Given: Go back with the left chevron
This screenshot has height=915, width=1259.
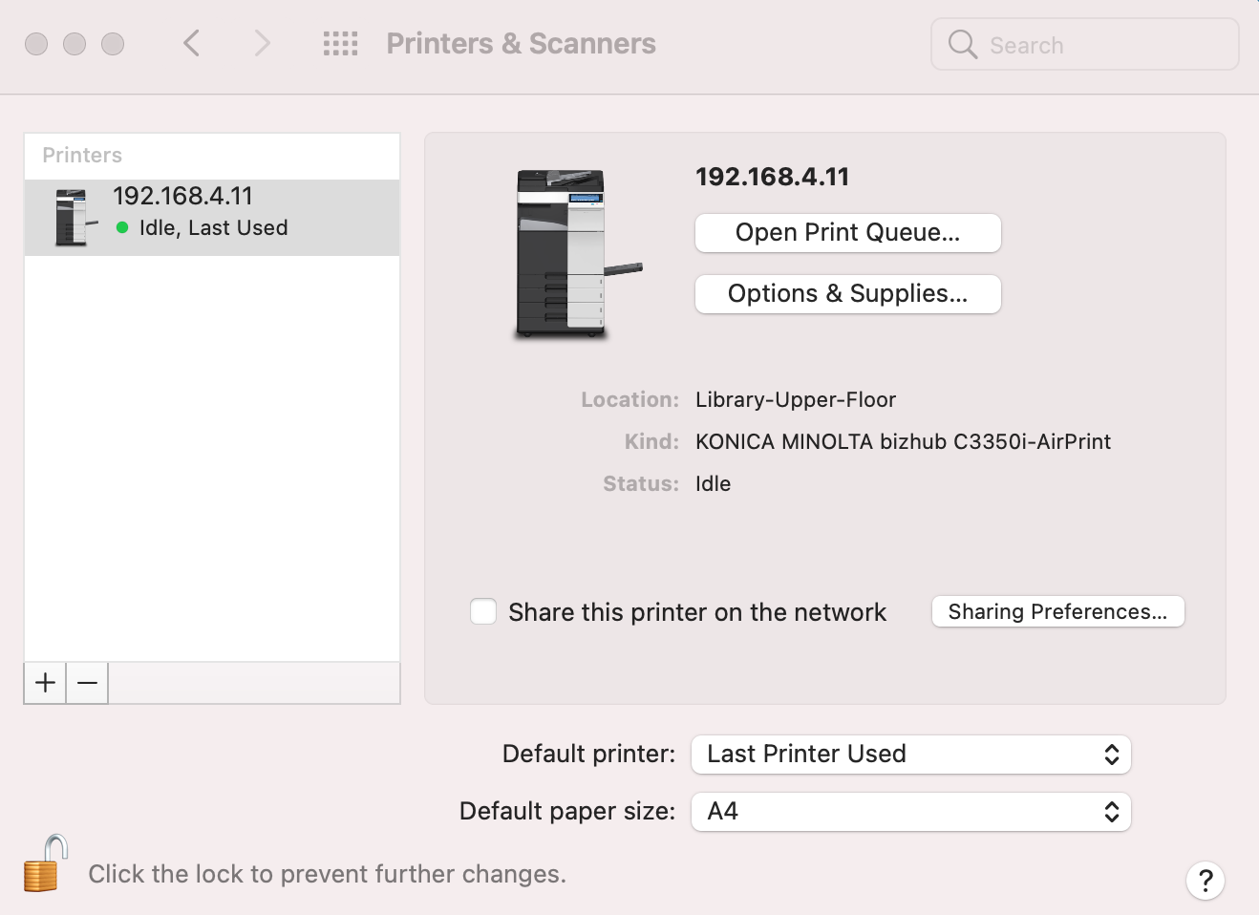Looking at the screenshot, I should (192, 44).
